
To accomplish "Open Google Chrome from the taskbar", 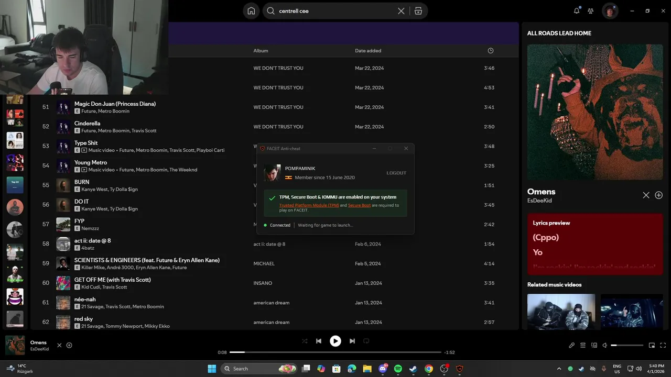I will click(429, 369).
